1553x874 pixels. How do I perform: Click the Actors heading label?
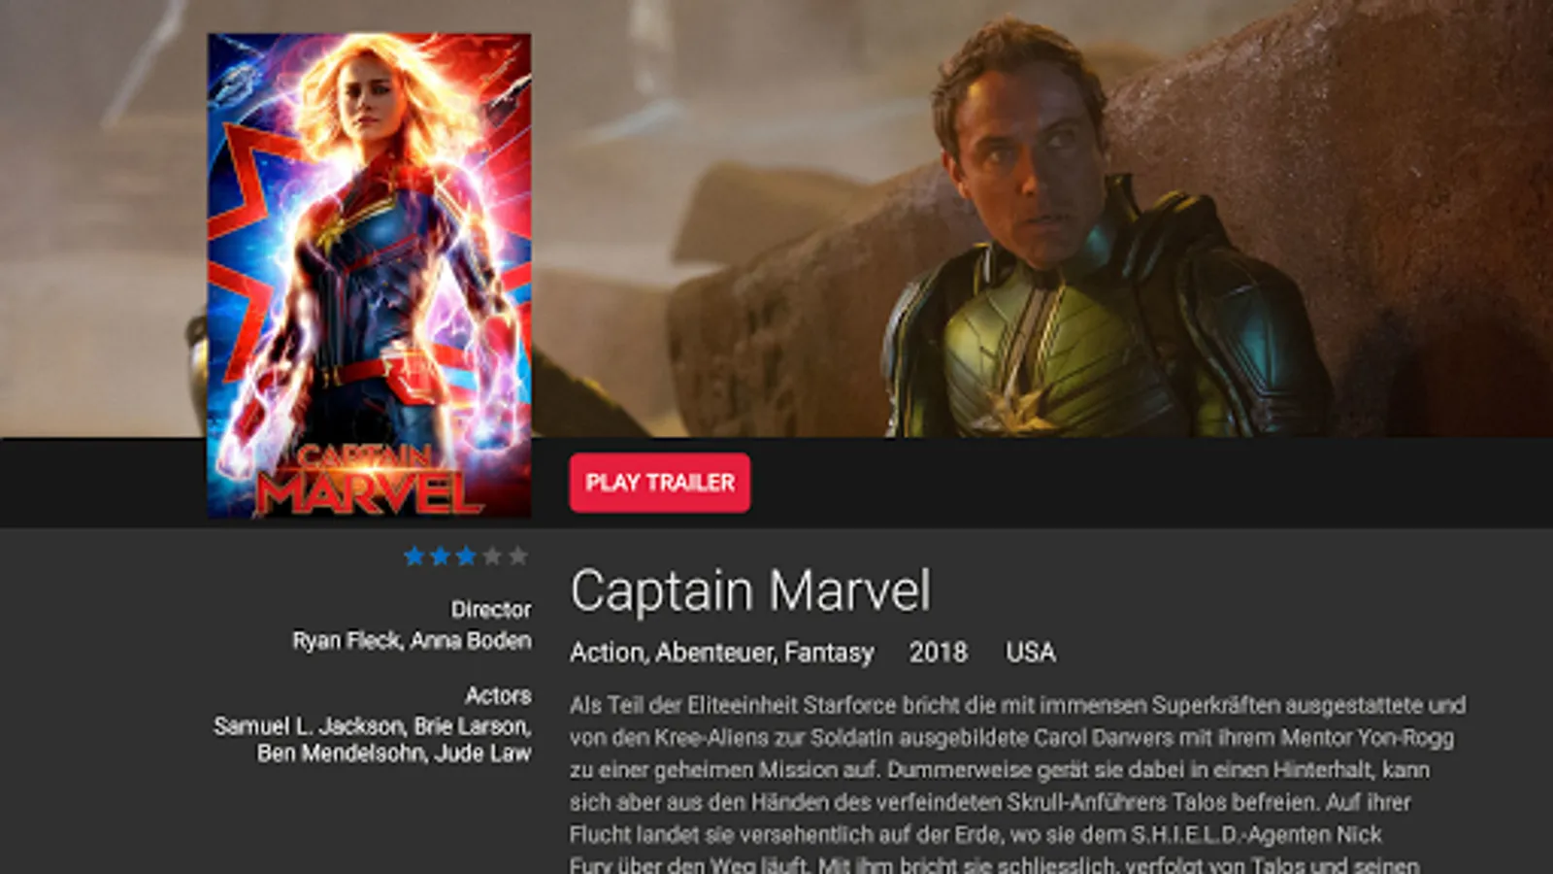(x=498, y=695)
